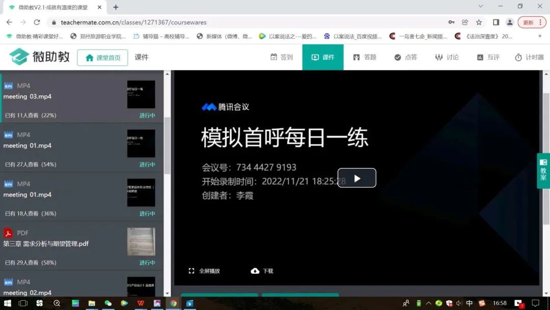Expand the tab search chevron
Image resolution: width=550 pixels, height=310 pixels.
481,6
